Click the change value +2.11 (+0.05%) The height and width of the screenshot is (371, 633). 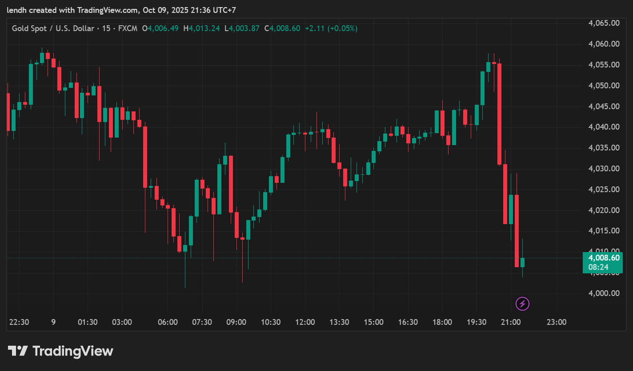point(331,28)
